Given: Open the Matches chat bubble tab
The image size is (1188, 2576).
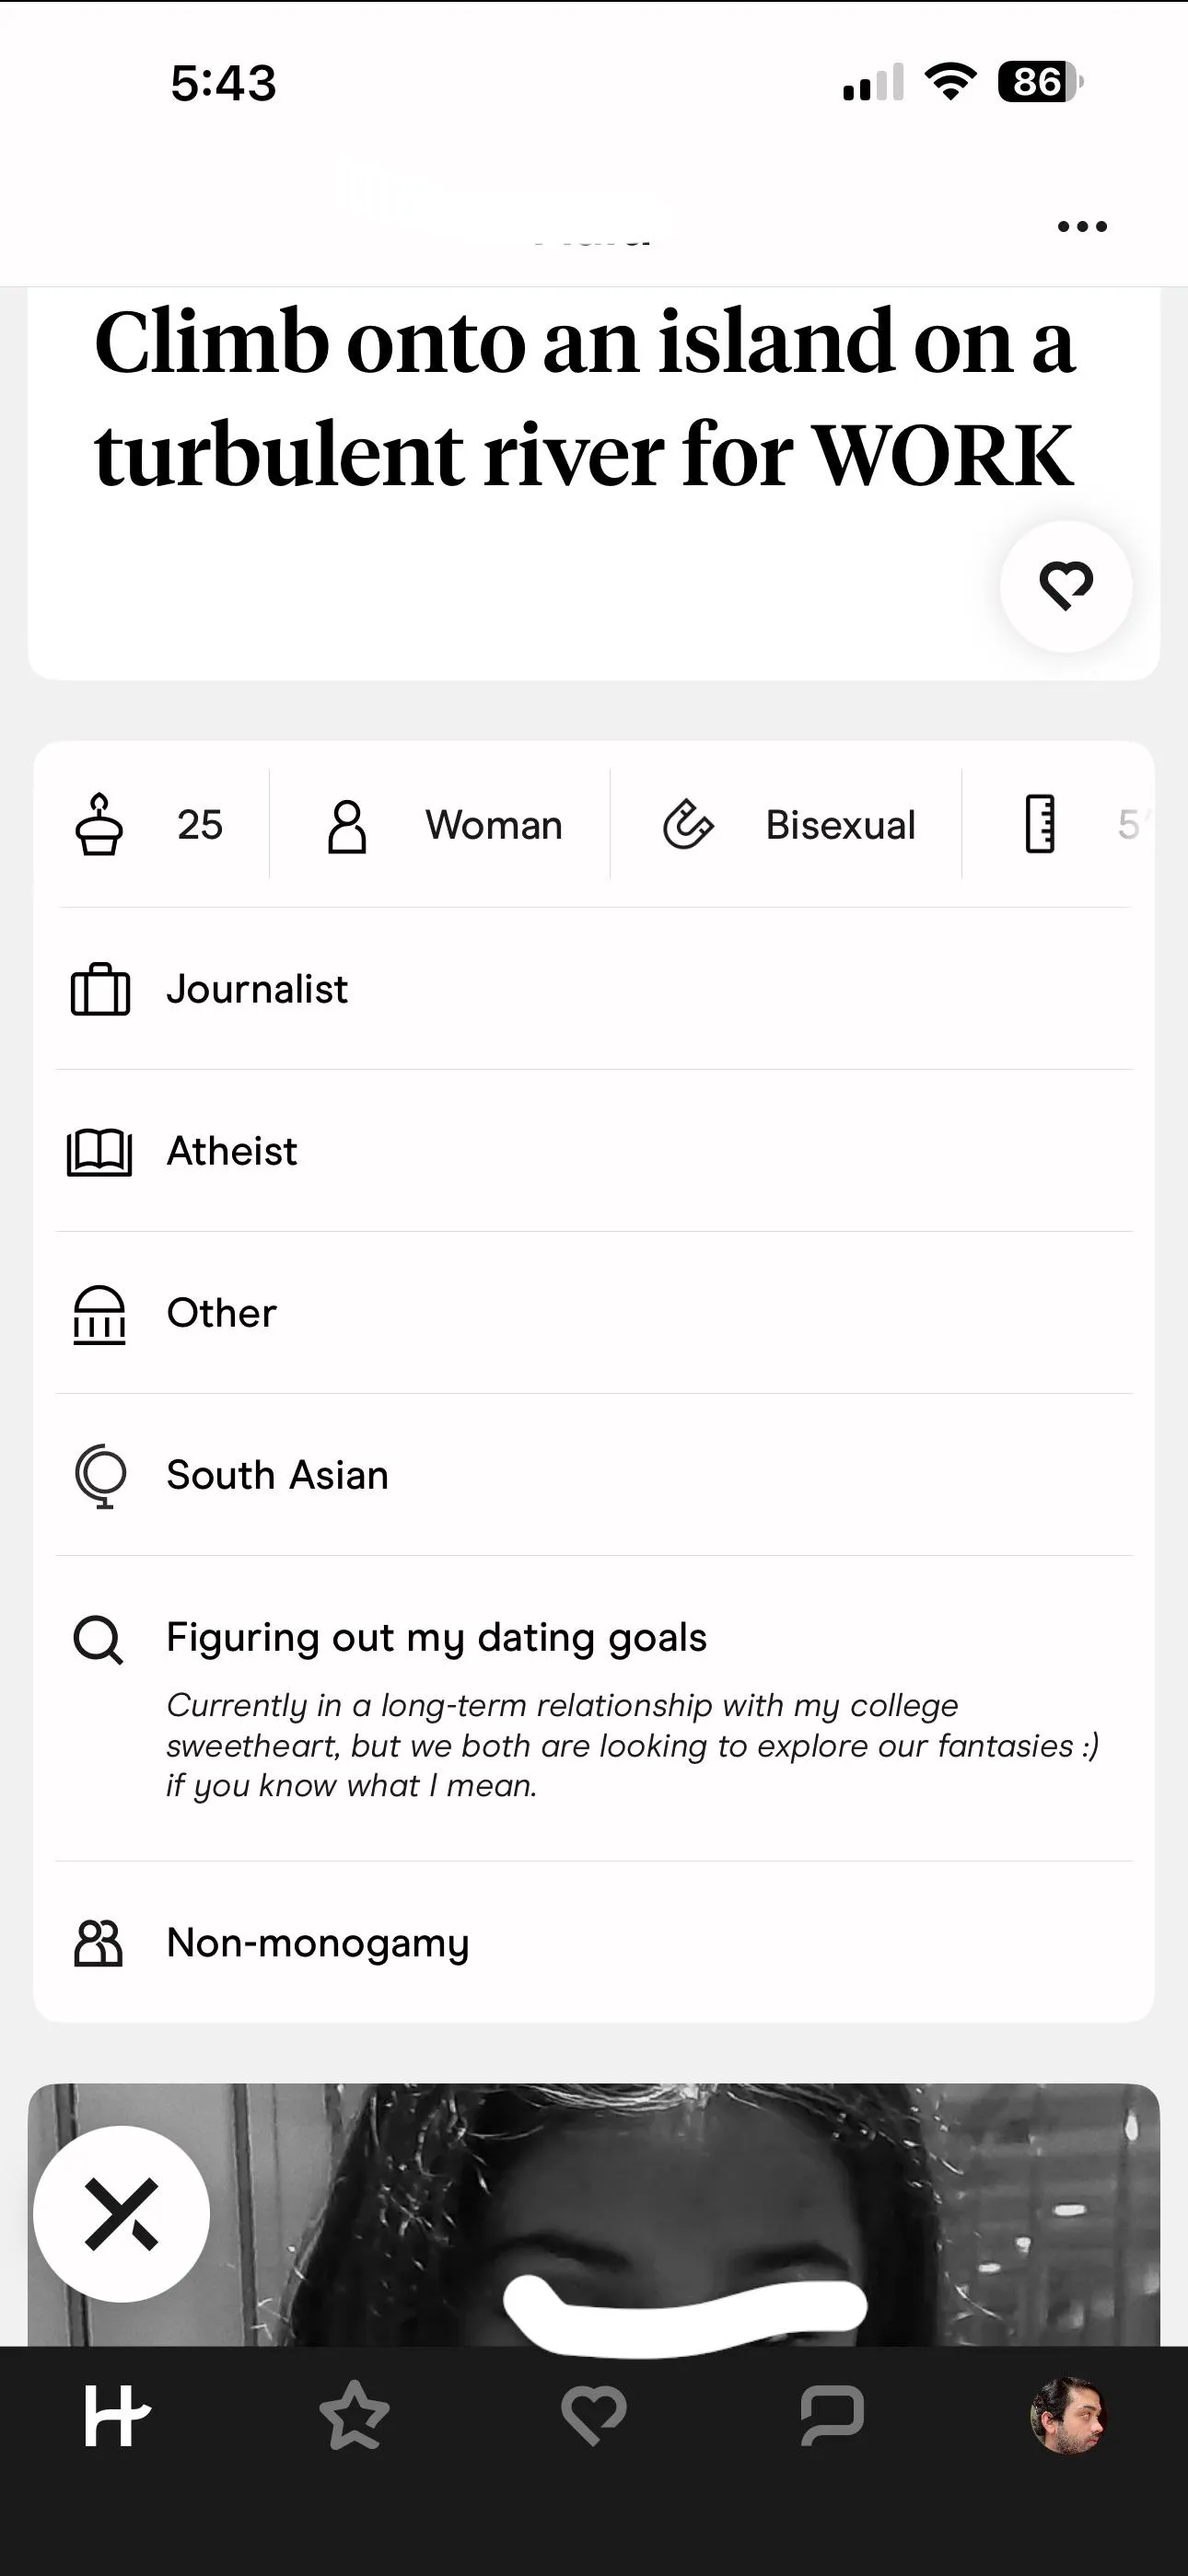Looking at the screenshot, I should pos(832,2416).
